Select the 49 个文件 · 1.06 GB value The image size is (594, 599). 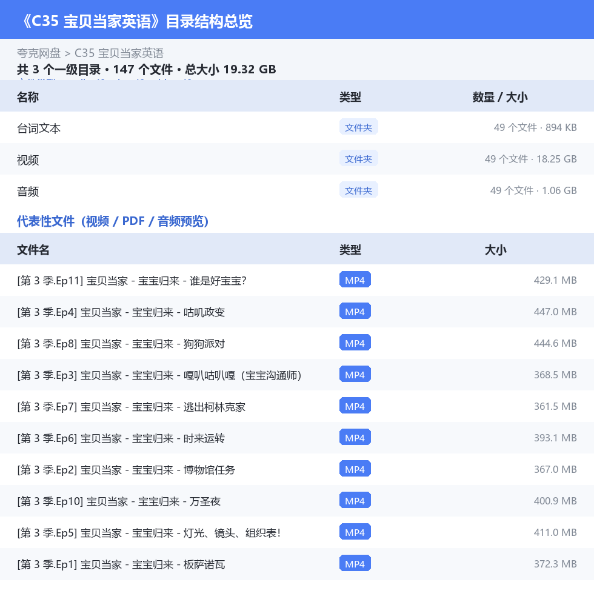(x=533, y=190)
